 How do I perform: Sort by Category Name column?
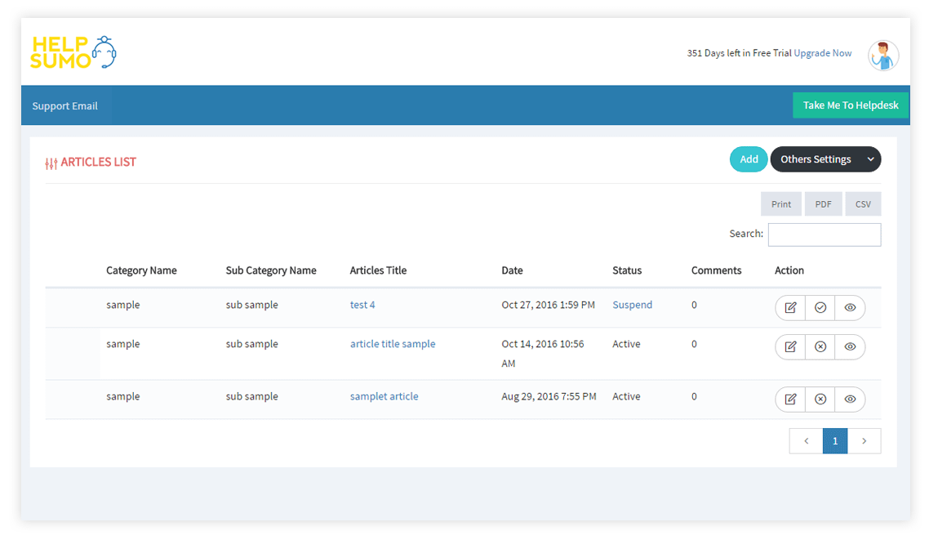141,270
